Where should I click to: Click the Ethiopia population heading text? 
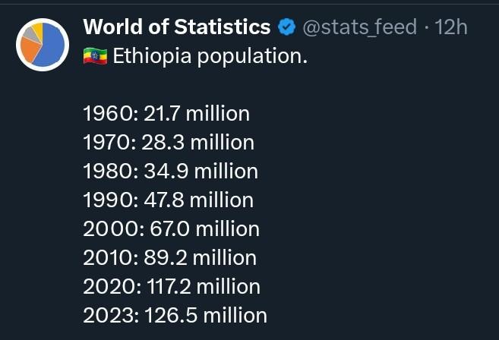click(210, 56)
